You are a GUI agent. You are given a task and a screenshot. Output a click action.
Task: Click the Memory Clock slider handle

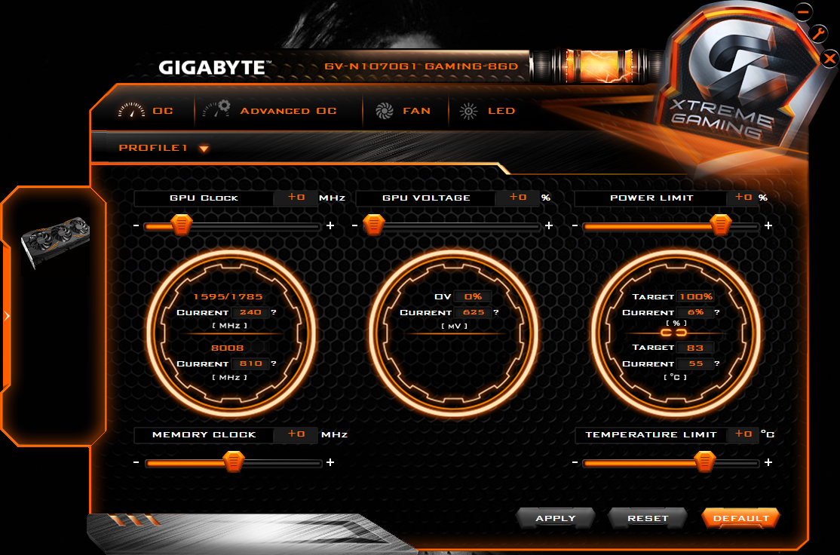234,461
